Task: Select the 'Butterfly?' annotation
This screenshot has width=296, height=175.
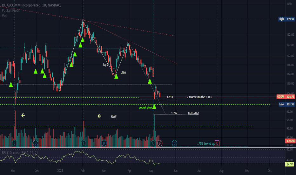Action: point(193,114)
